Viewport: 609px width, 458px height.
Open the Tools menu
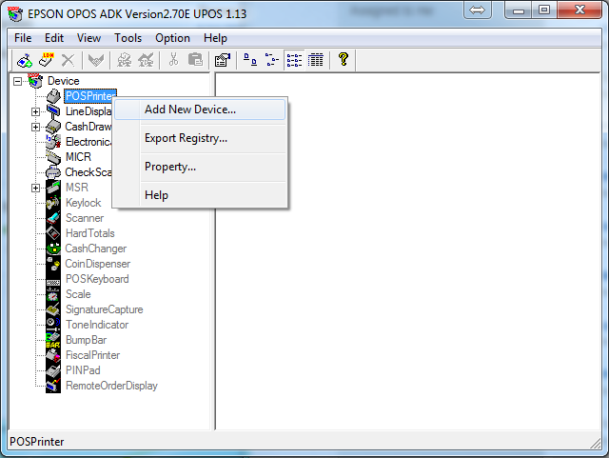[128, 38]
